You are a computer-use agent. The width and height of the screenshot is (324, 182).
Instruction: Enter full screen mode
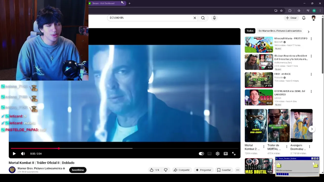click(x=234, y=154)
